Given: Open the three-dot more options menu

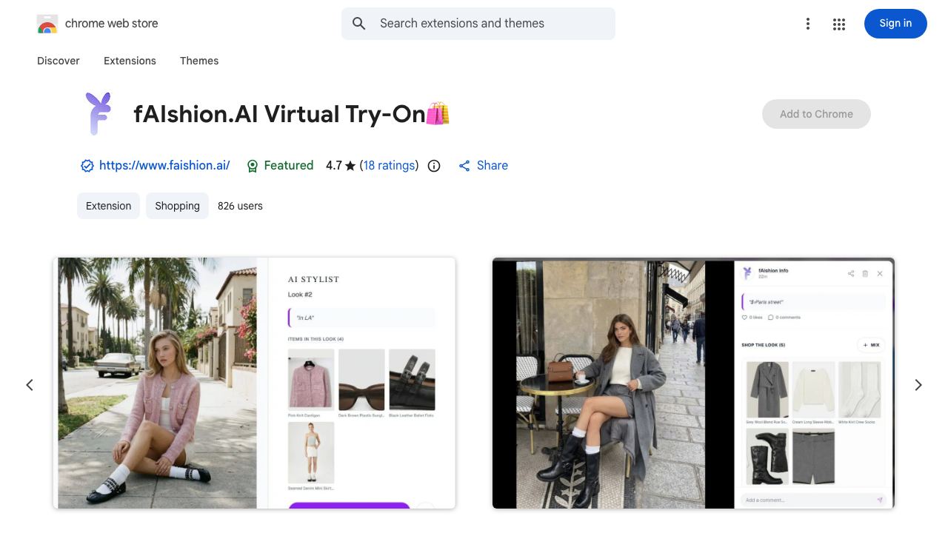Looking at the screenshot, I should (x=808, y=24).
